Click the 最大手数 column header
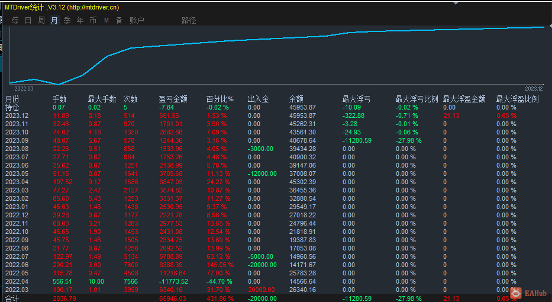Screen dimensions: 552x302 click(102, 99)
